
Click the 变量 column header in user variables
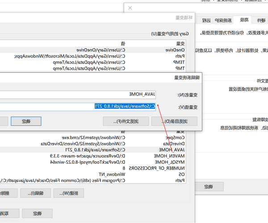coord(180,44)
